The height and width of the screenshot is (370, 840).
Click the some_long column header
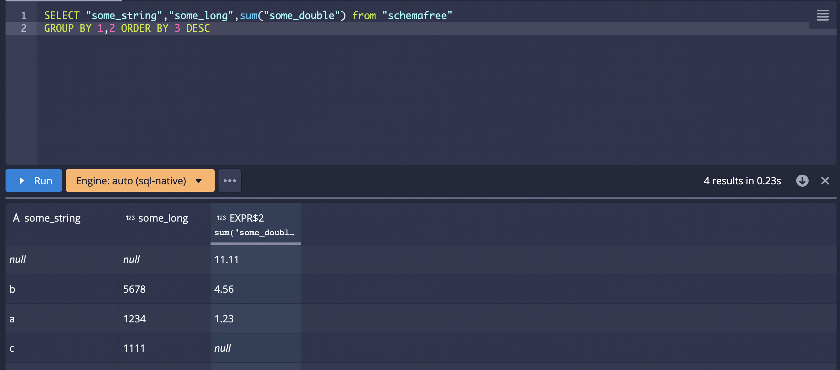point(165,224)
